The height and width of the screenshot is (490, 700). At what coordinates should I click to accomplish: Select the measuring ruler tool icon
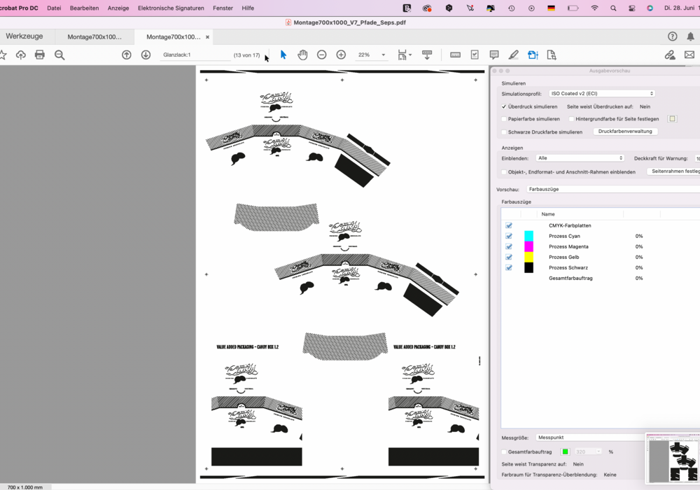[456, 55]
